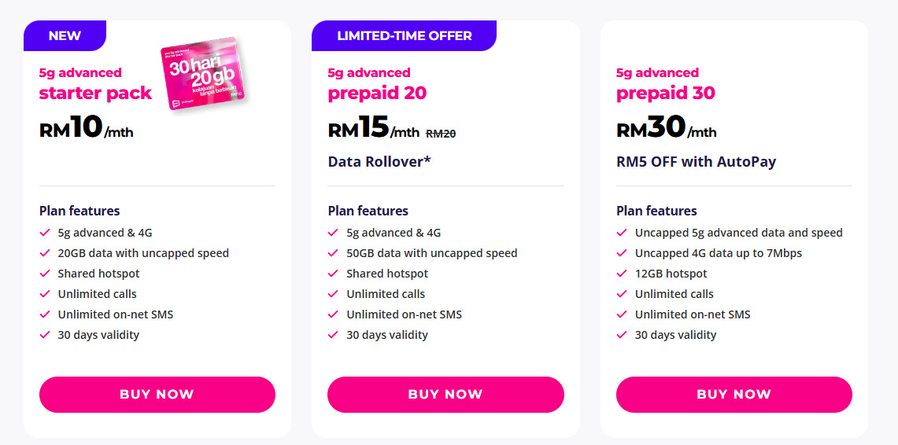The width and height of the screenshot is (898, 445).
Task: Click the Unlimited calls checkmark in prepaid 20
Action: click(x=334, y=294)
